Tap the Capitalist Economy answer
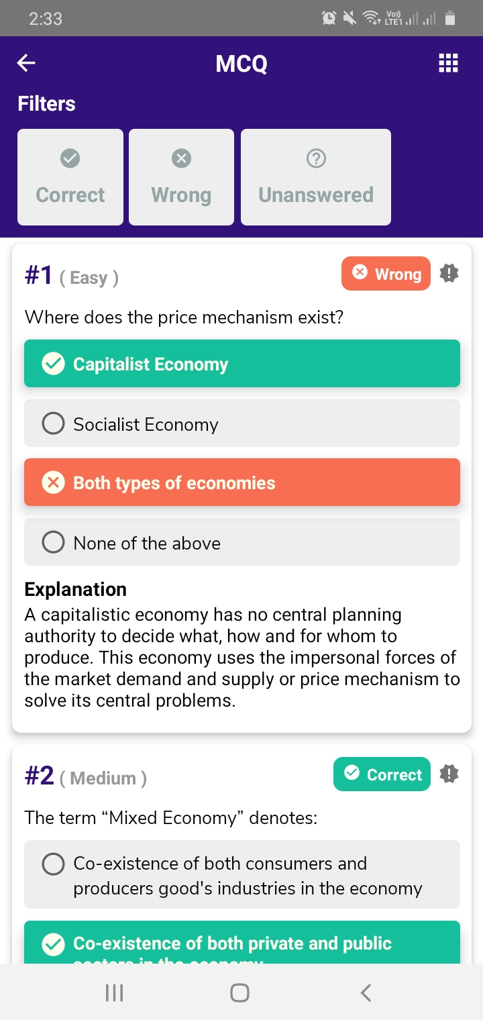 click(241, 364)
